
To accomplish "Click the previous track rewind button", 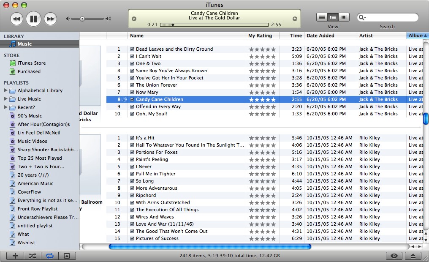I will pos(16,19).
